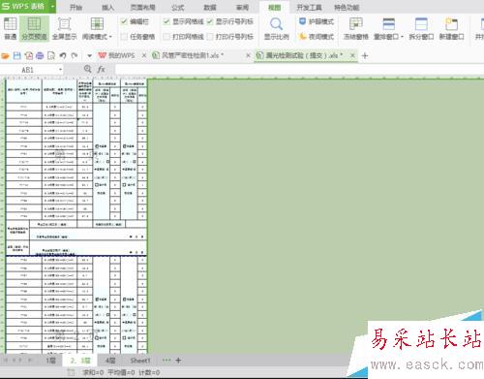Expand the Reading Mode (阅读模式) dropdown arrow
Screen dimensions: 484x379
[110, 37]
